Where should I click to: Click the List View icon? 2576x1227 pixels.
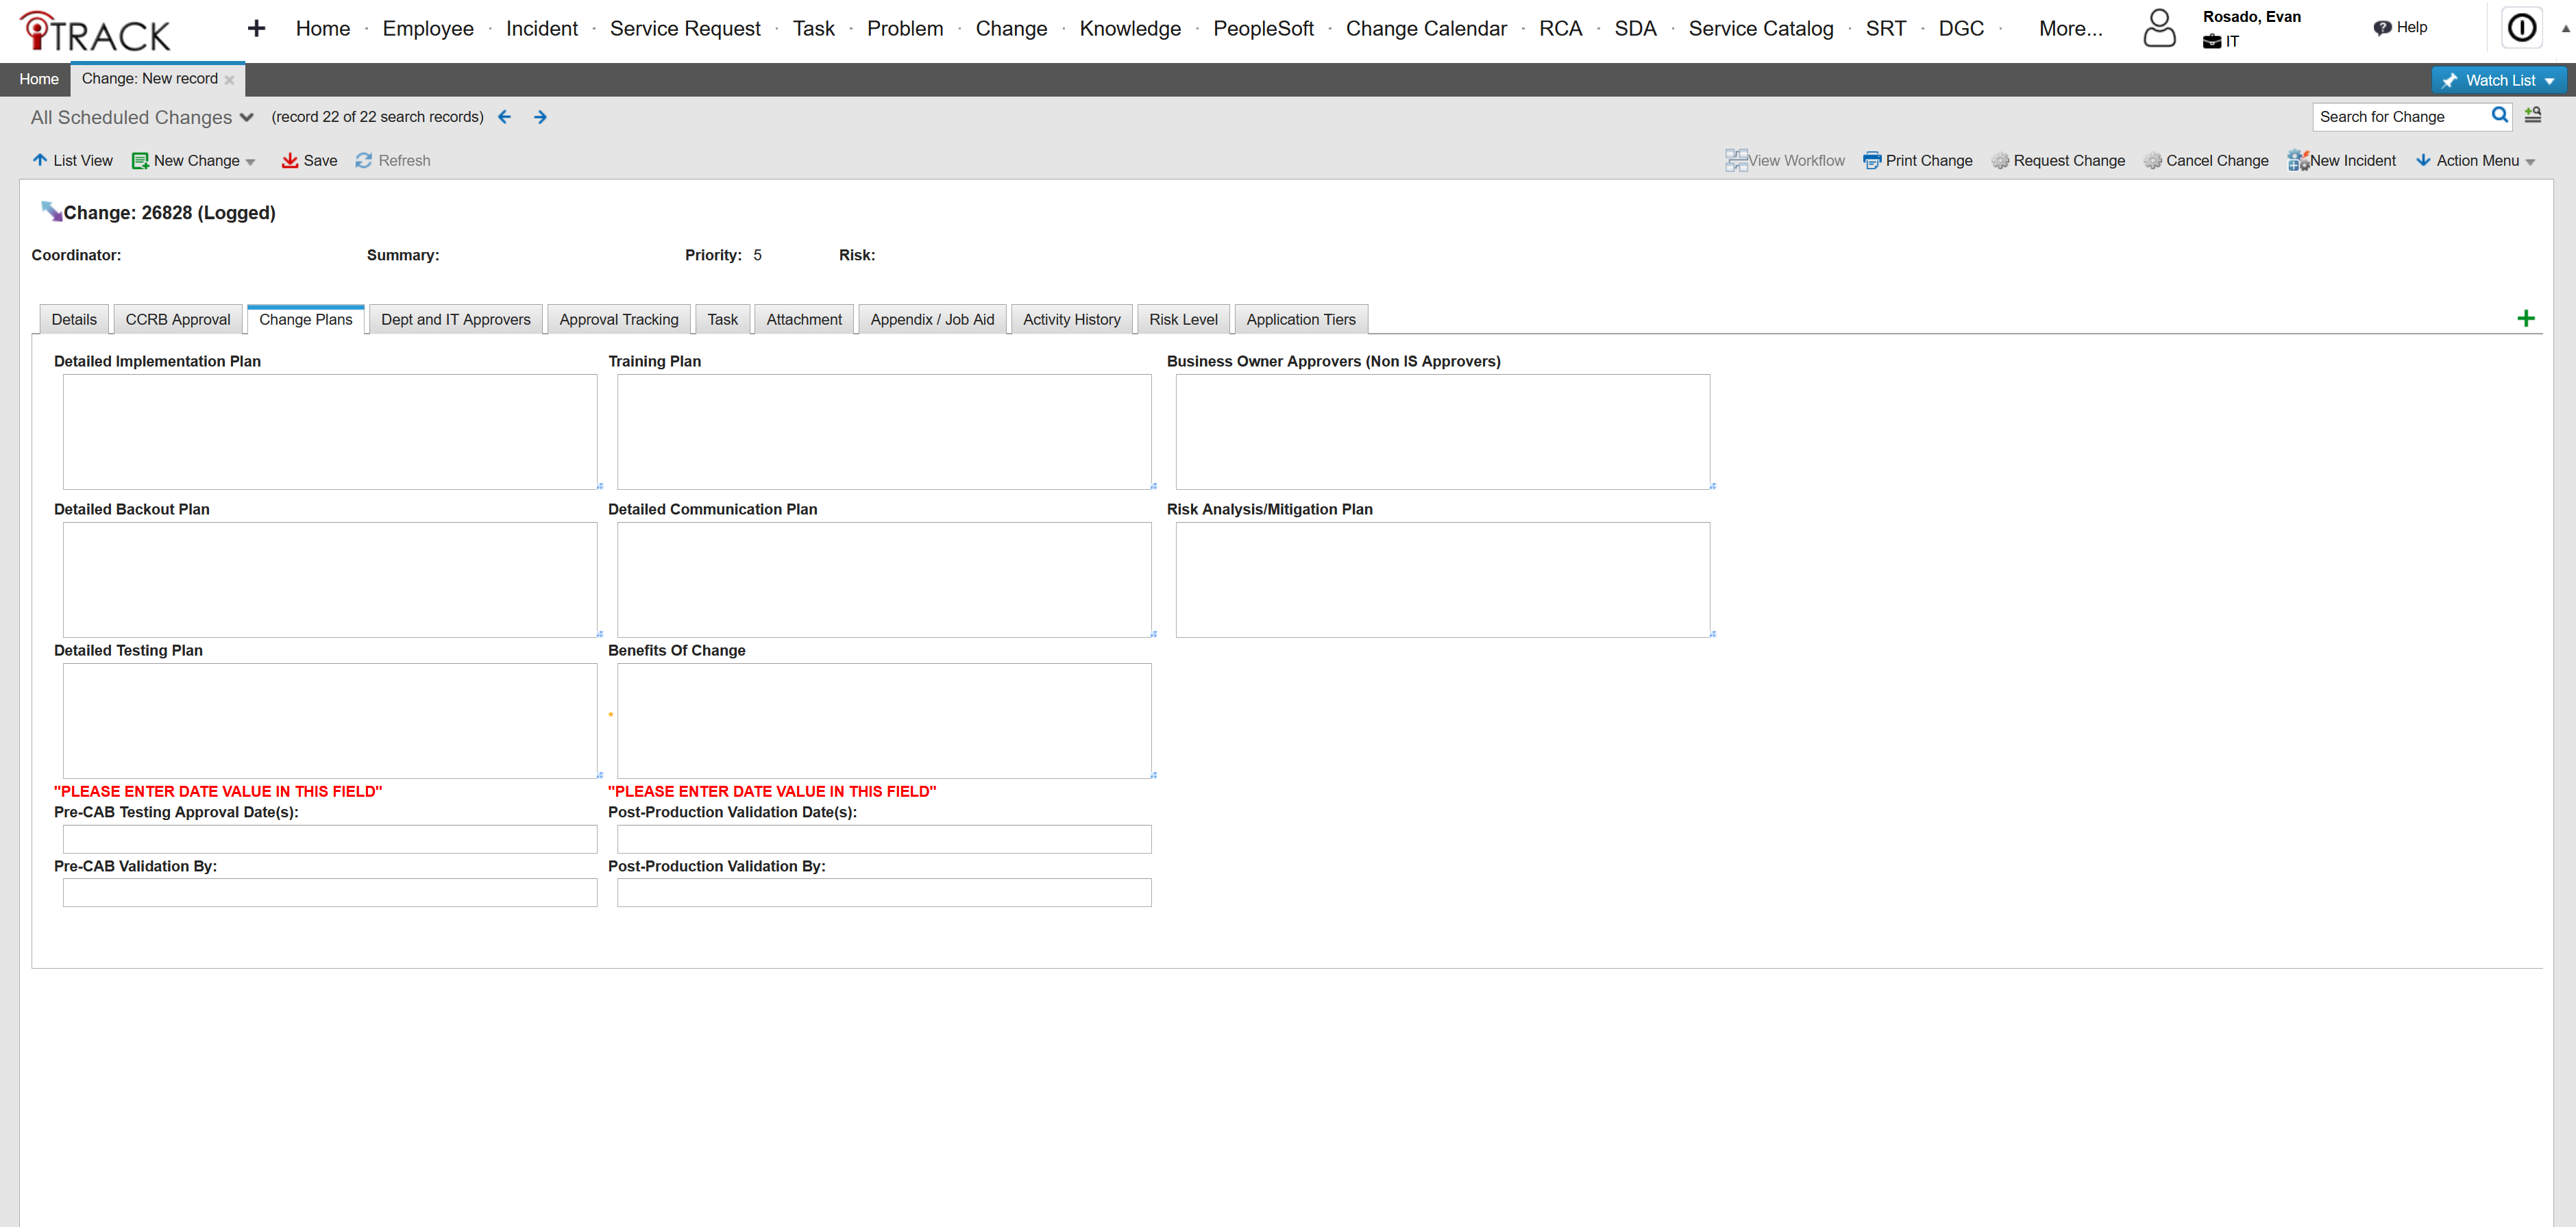[x=39, y=160]
